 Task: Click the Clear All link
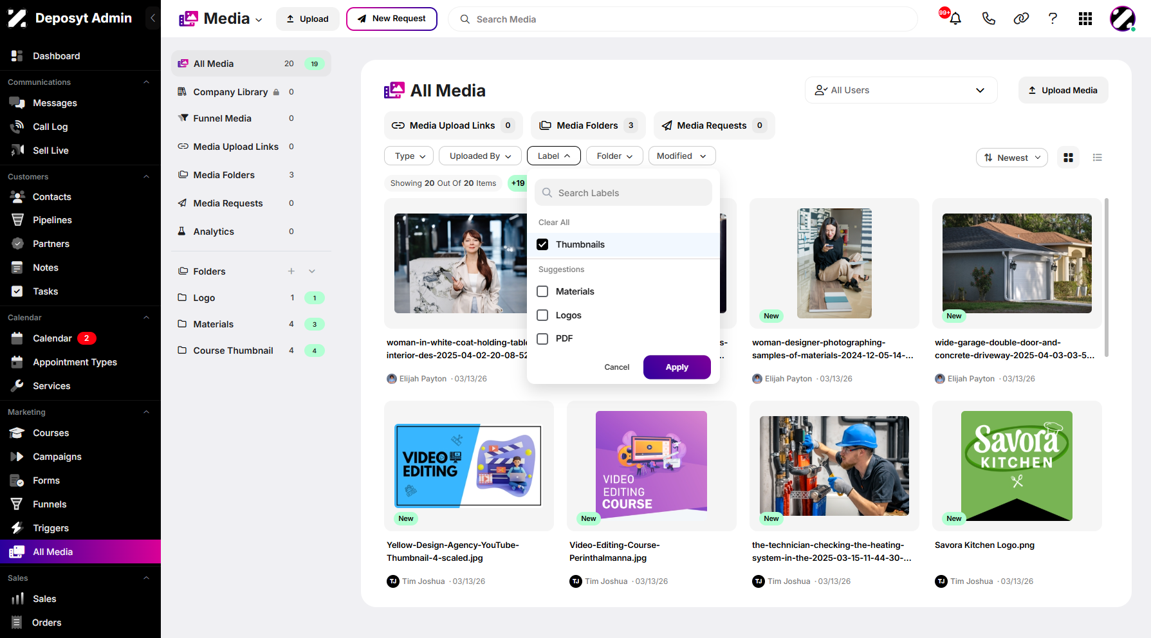tap(554, 223)
